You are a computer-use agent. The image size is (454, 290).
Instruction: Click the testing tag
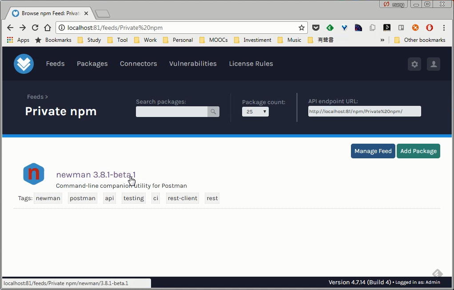click(133, 198)
